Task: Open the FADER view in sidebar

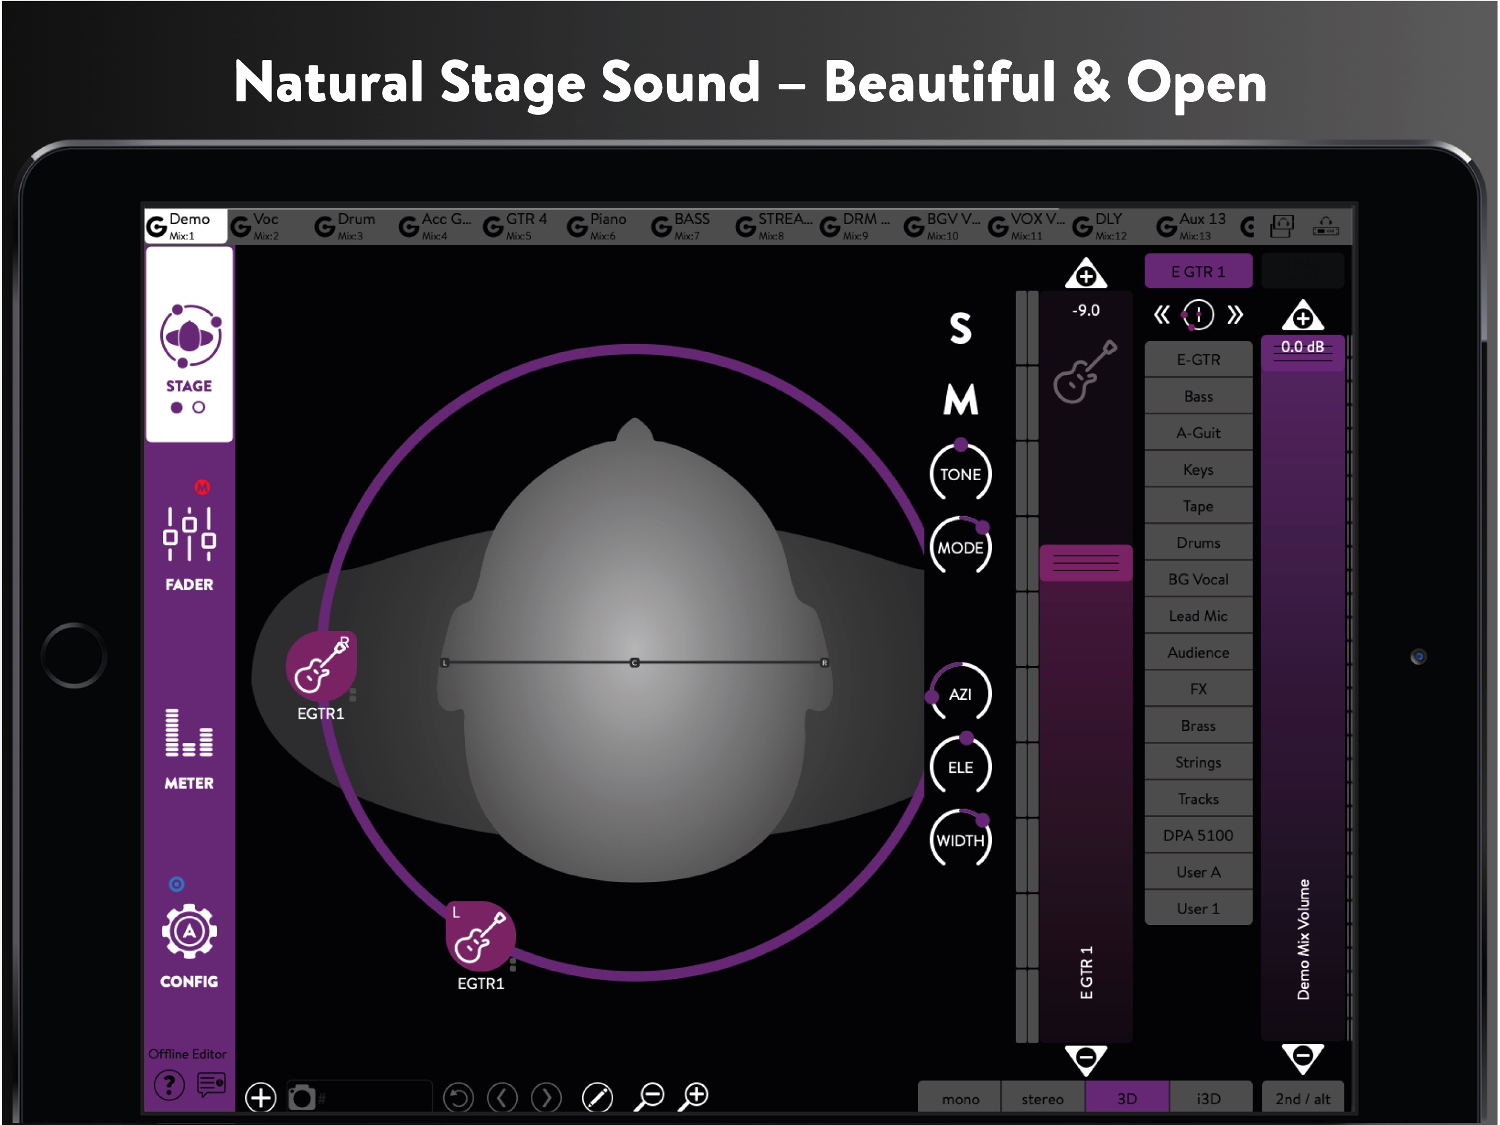Action: coord(189,548)
